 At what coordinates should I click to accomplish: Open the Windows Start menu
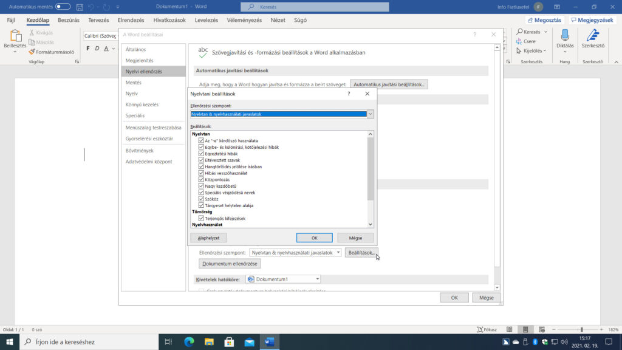10,341
